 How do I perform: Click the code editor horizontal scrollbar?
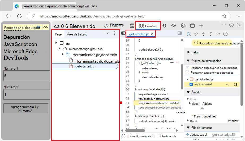(x=135, y=130)
